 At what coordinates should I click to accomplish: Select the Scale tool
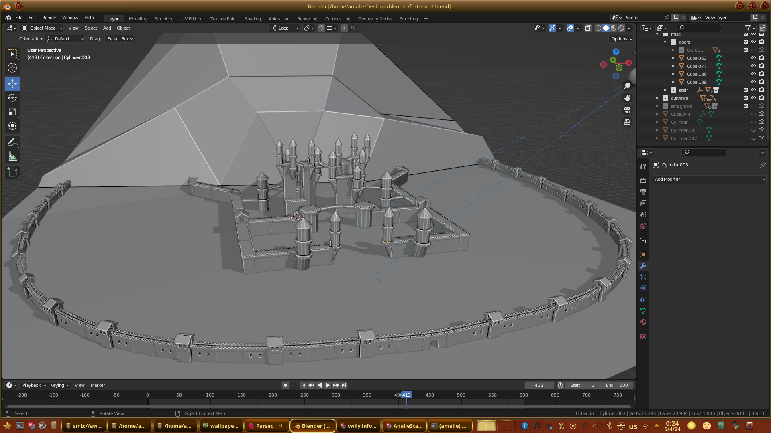(x=12, y=112)
